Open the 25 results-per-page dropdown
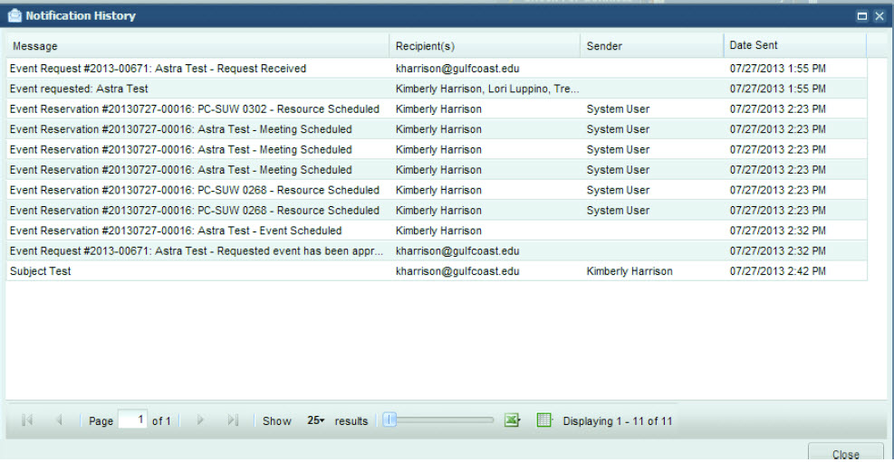Screen dimensions: 894x462 coord(316,420)
